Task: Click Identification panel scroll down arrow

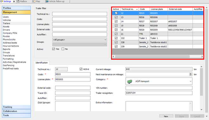Action: 201,110
